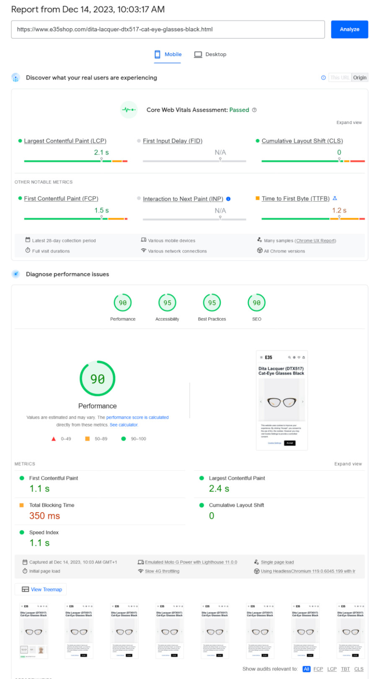Open Largest Contentful Paint (LCP) link
This screenshot has height=679, width=377.
click(65, 141)
